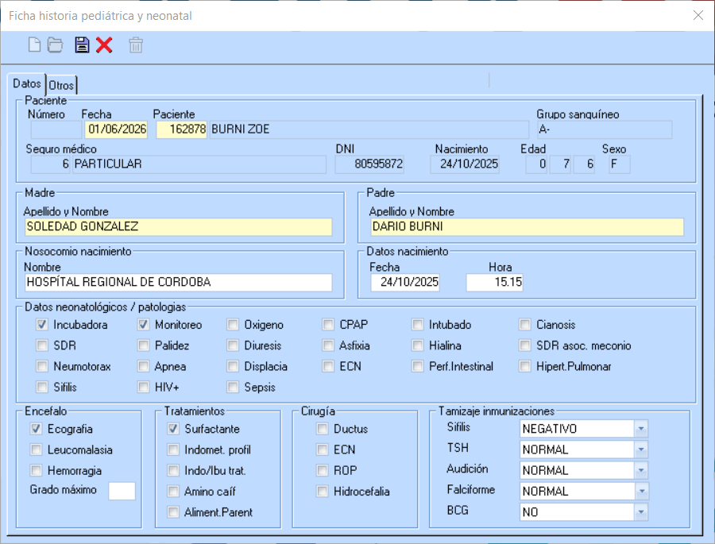Click the new blank record icon
The image size is (715, 544).
tap(34, 45)
